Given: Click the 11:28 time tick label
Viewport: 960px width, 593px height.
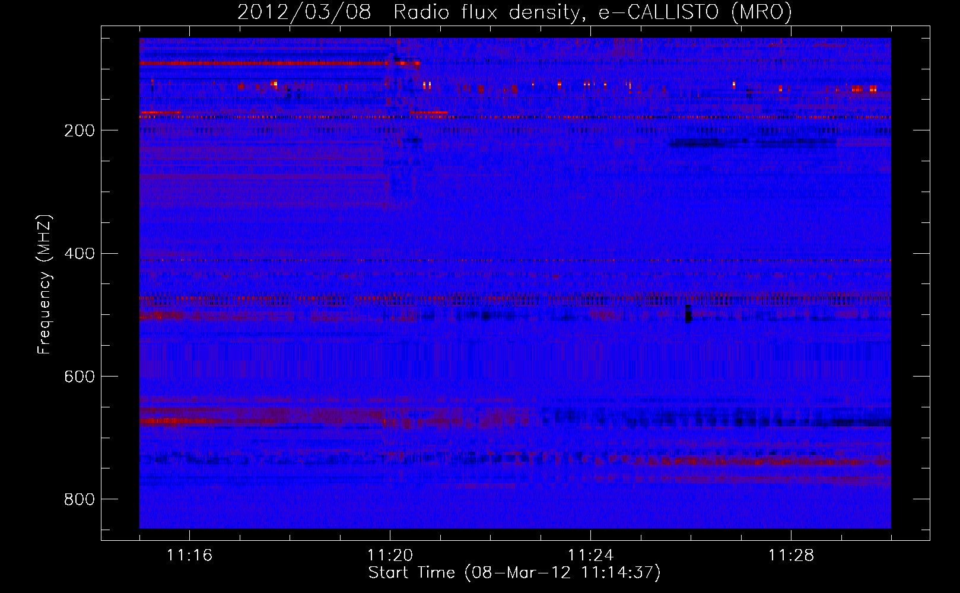Looking at the screenshot, I should click(x=791, y=556).
